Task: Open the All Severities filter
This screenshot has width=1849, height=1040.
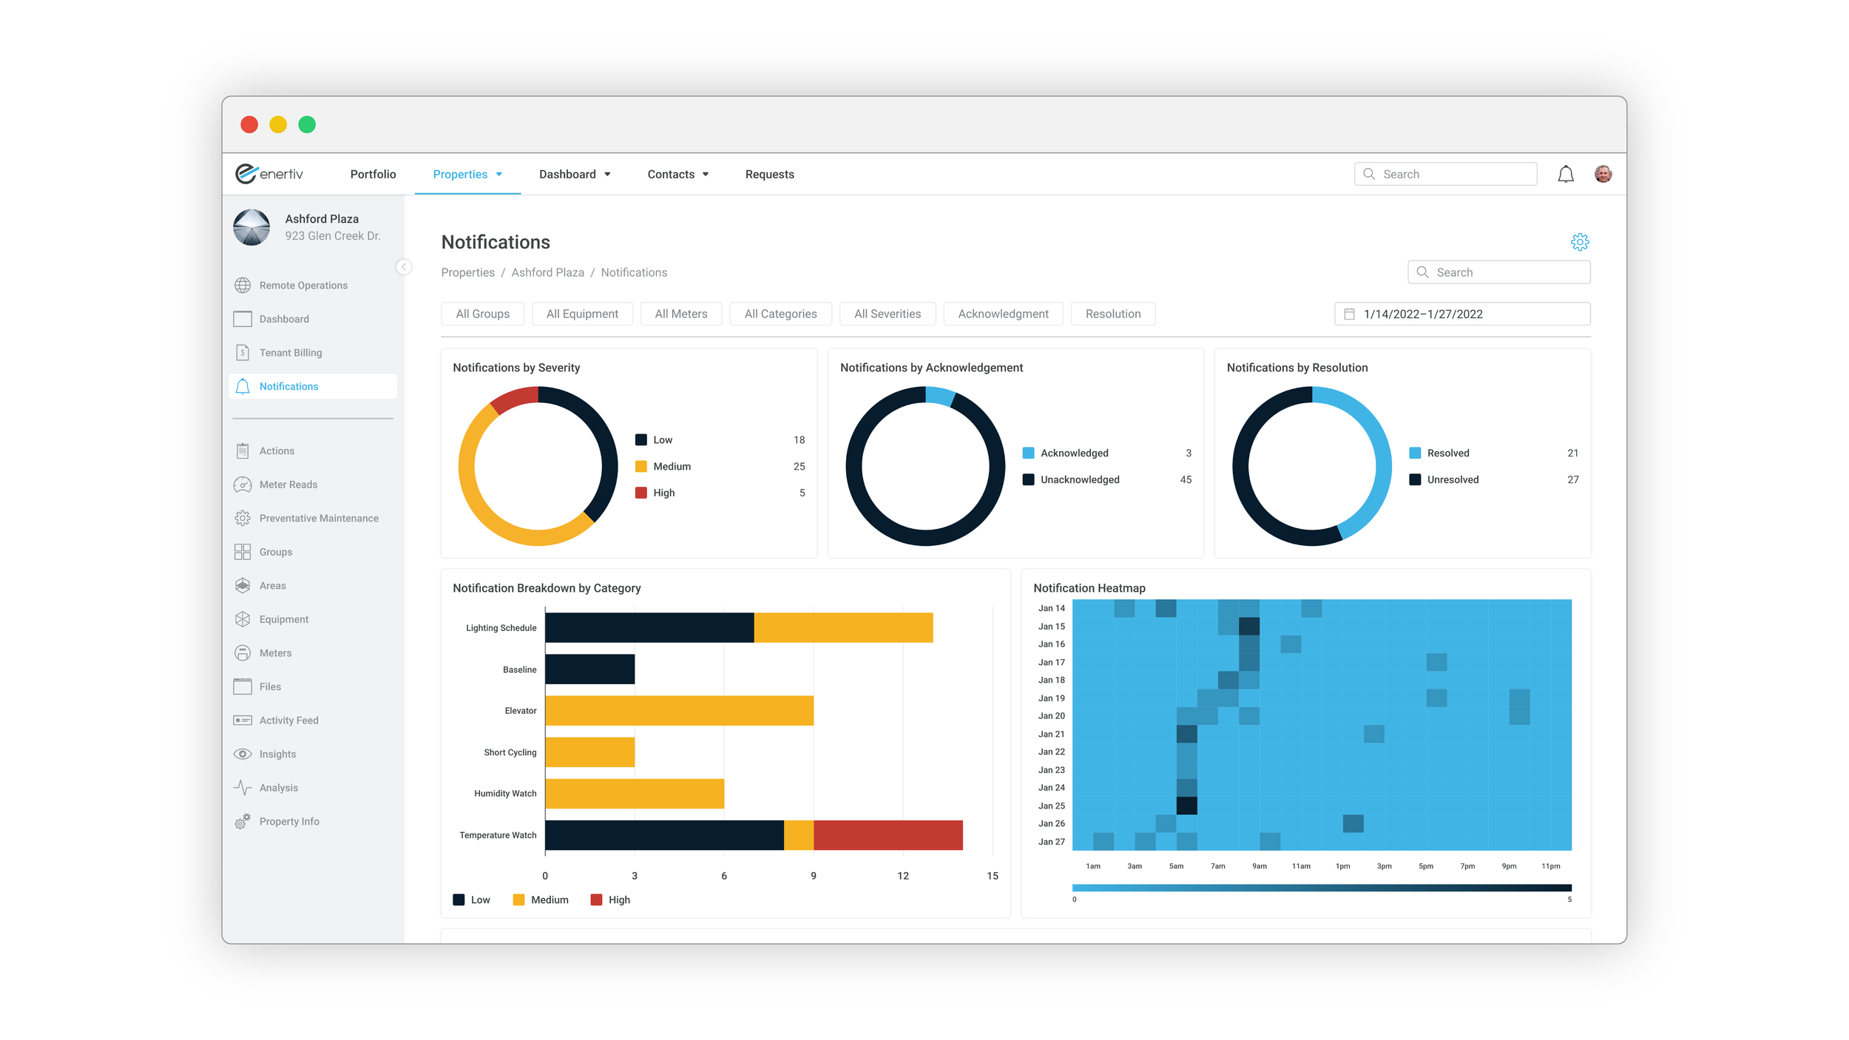Action: tap(887, 314)
